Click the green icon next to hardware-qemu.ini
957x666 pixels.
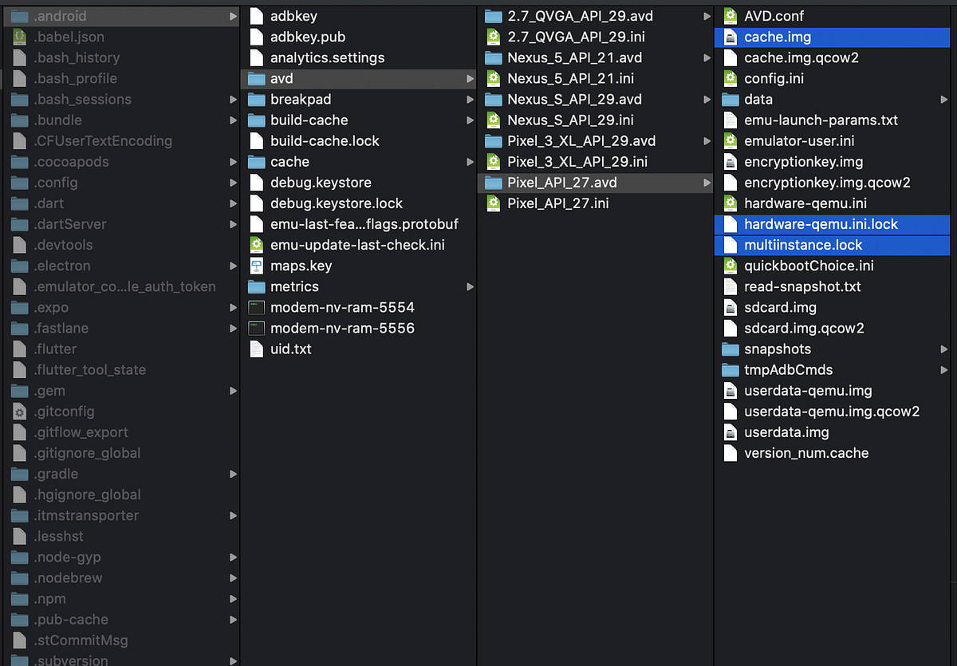click(x=732, y=203)
